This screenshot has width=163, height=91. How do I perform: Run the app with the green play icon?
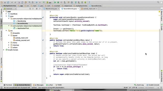[x=55, y=2]
